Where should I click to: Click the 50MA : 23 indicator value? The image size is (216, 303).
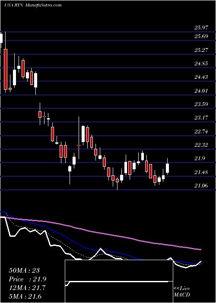coord(24,271)
